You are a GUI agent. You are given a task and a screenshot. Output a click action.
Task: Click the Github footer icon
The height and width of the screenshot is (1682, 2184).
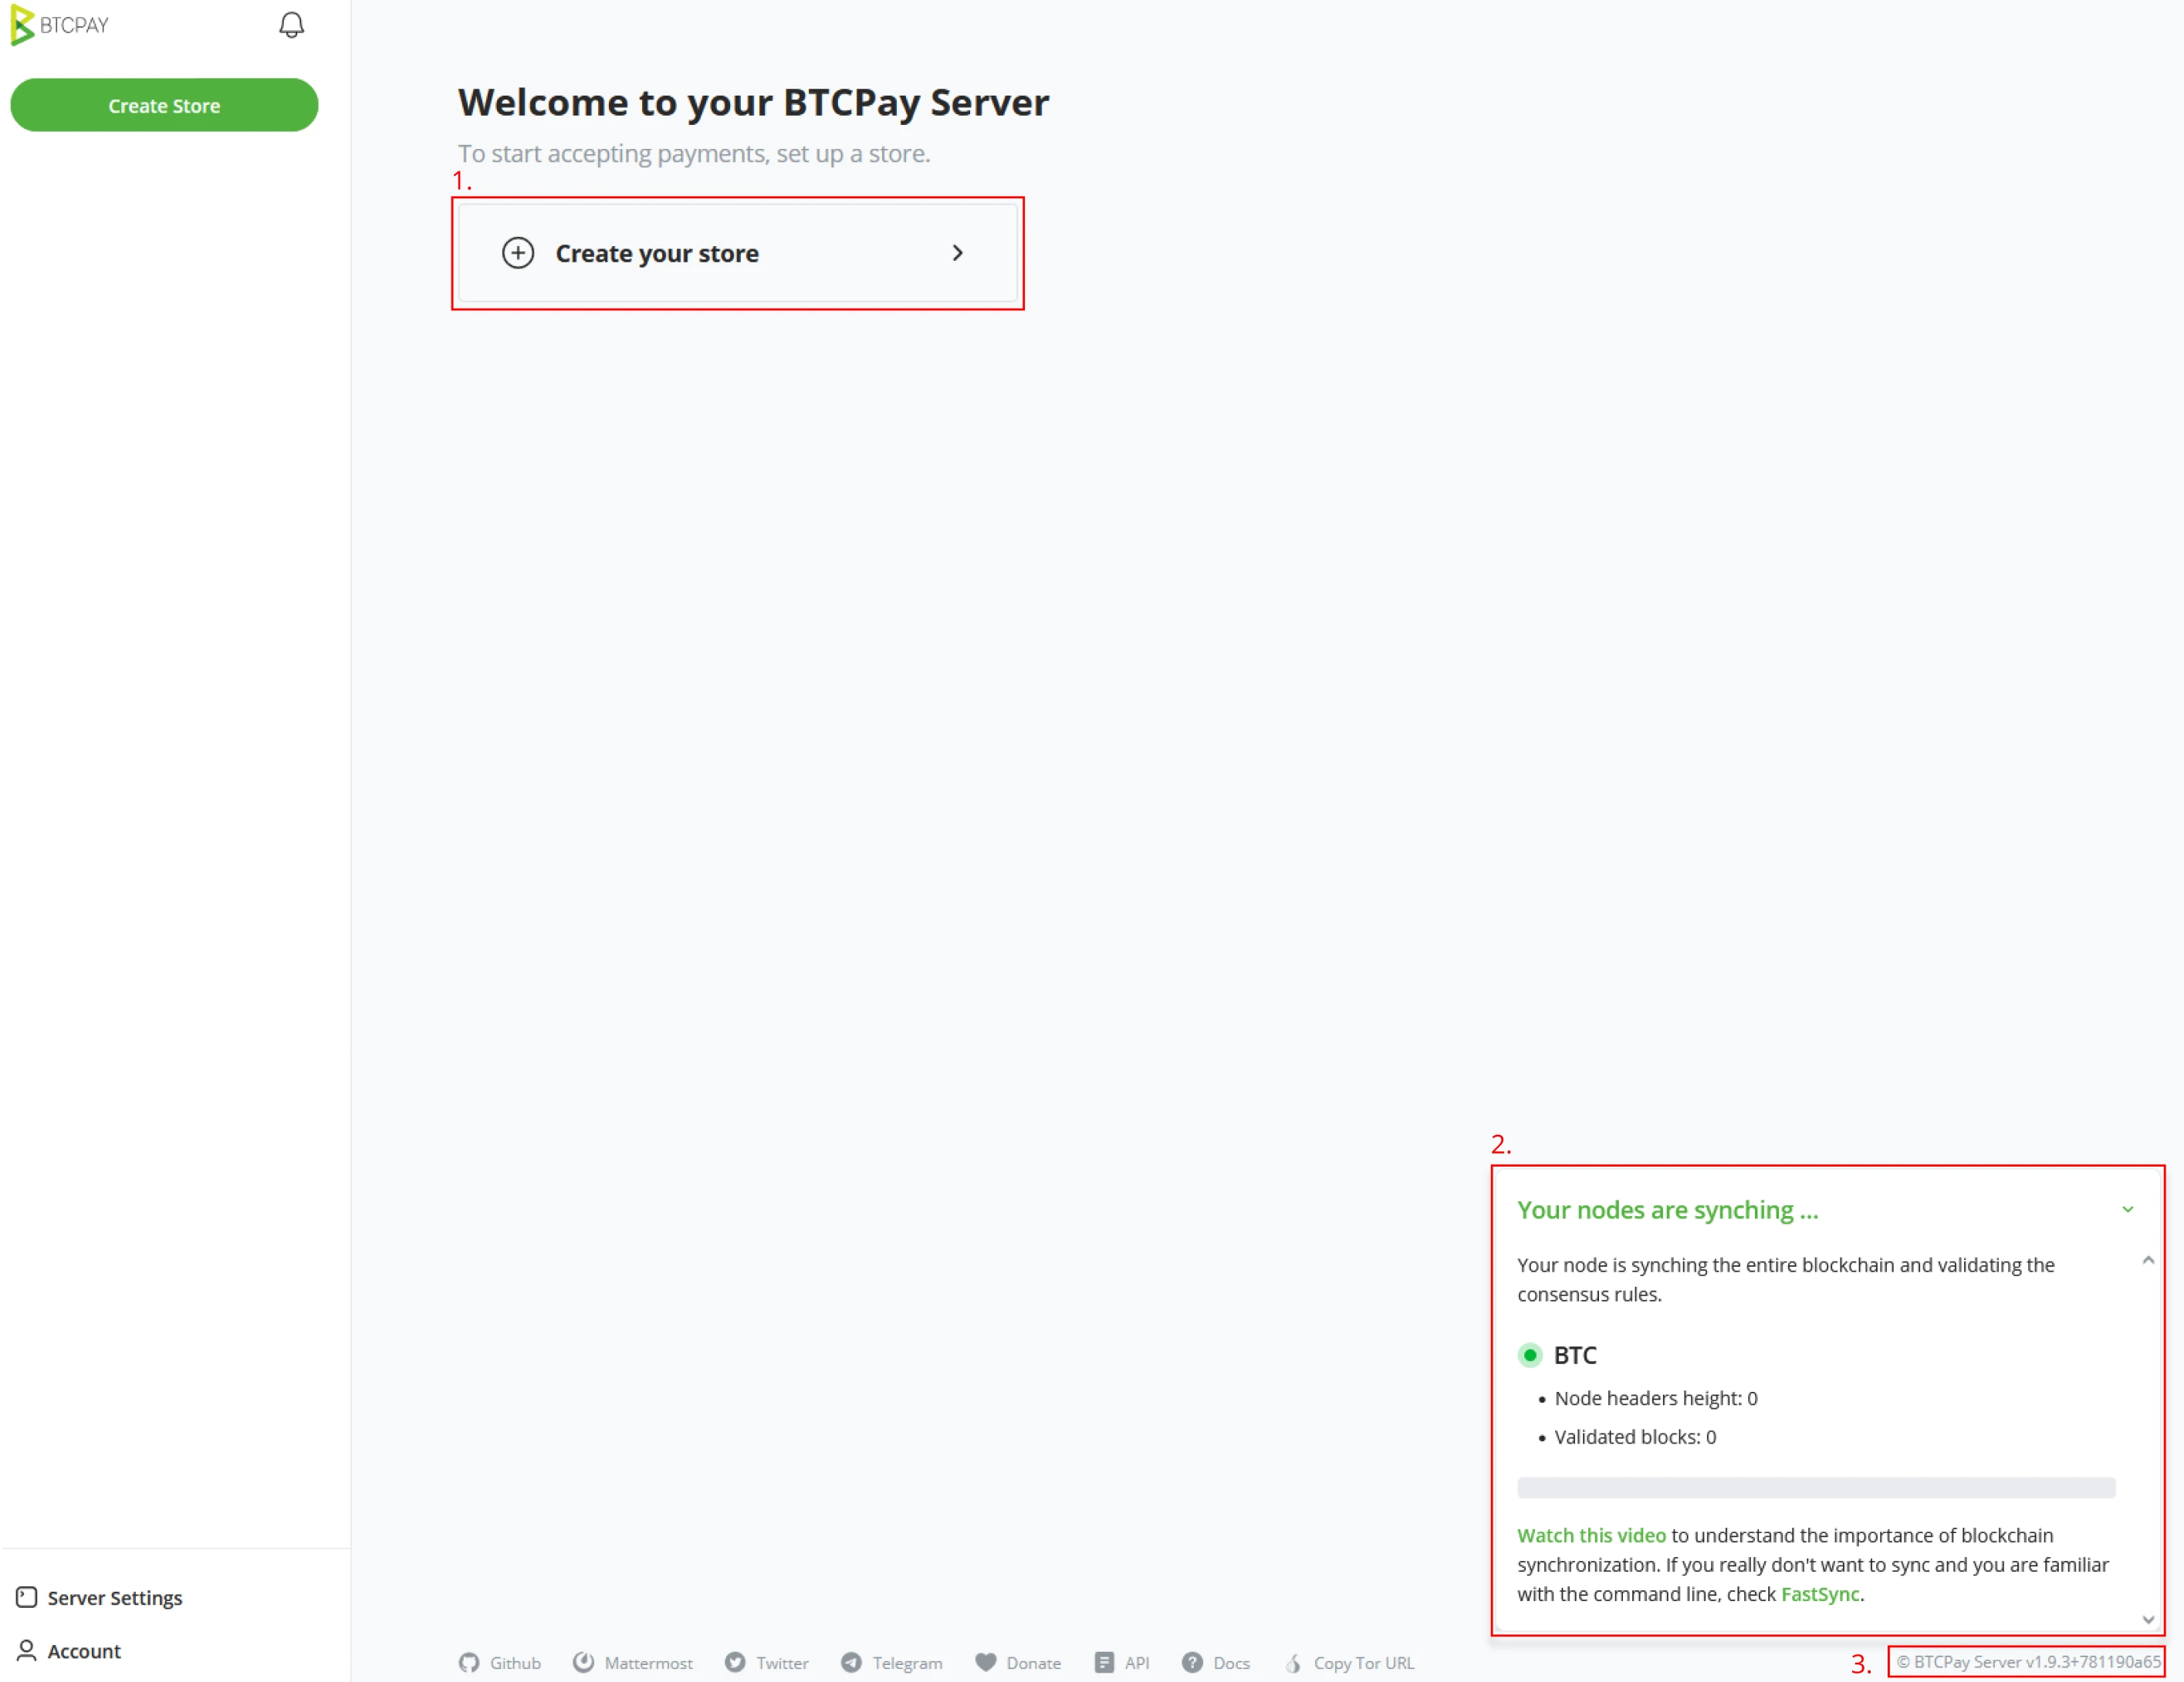(x=469, y=1663)
